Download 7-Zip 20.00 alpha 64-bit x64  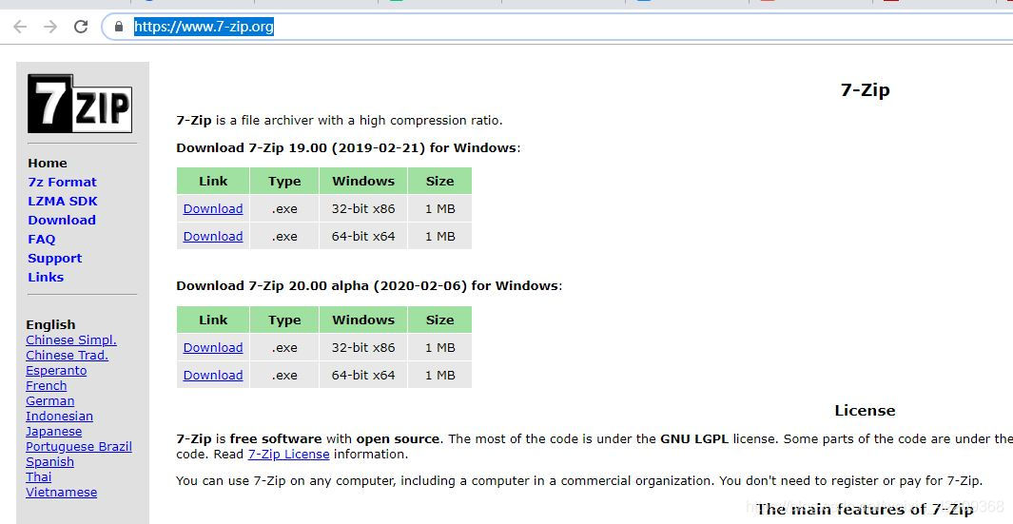213,376
